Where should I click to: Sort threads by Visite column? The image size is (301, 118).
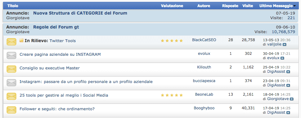point(248,6)
